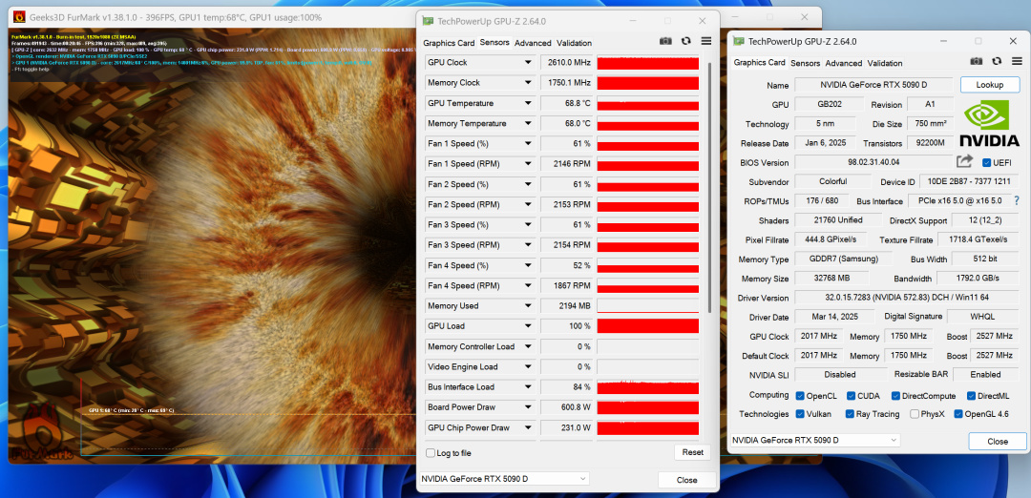
Task: Click the 68.8 °C GPU Temperature value
Action: click(x=566, y=103)
